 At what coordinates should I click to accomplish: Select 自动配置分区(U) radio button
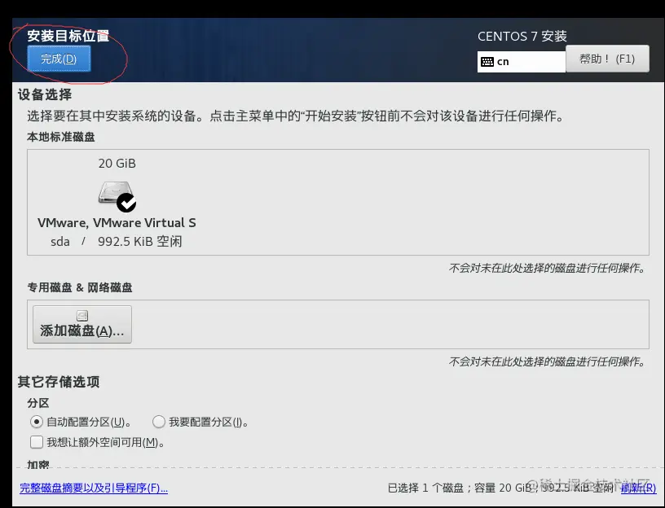[37, 422]
